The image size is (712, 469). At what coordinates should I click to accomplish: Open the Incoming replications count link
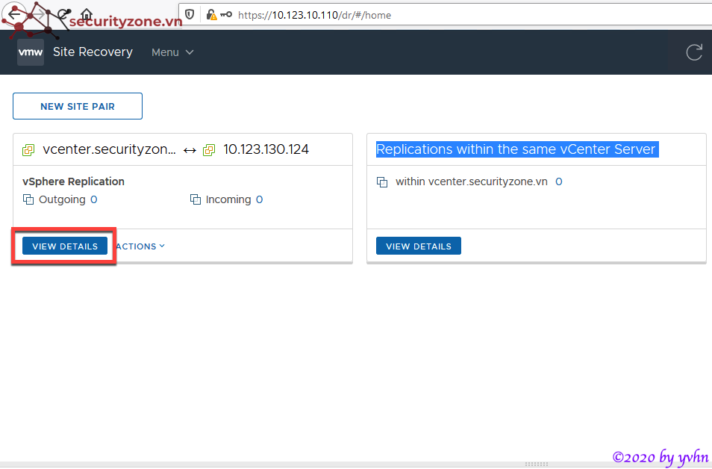259,199
